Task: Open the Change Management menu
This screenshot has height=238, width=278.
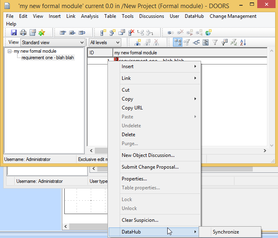Action: 233,16
